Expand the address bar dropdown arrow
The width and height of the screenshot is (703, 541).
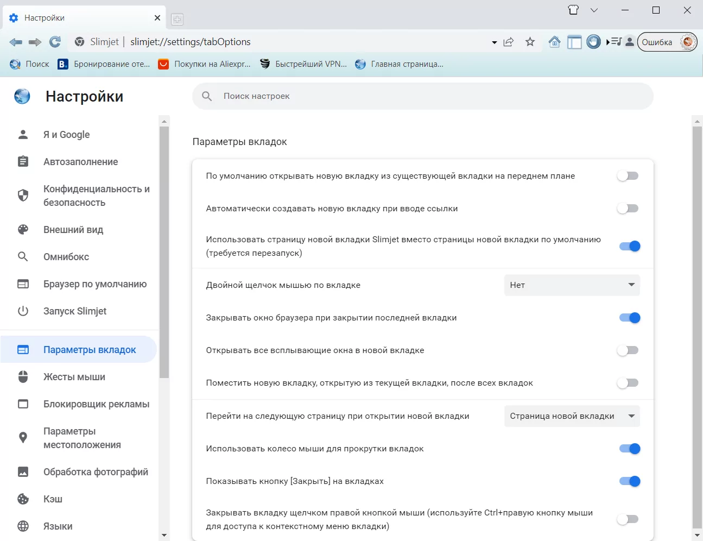click(x=494, y=42)
